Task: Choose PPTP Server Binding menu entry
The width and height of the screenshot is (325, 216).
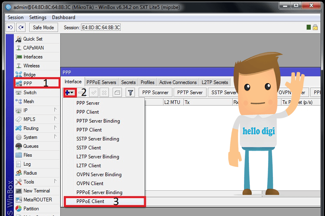Action: click(104, 121)
